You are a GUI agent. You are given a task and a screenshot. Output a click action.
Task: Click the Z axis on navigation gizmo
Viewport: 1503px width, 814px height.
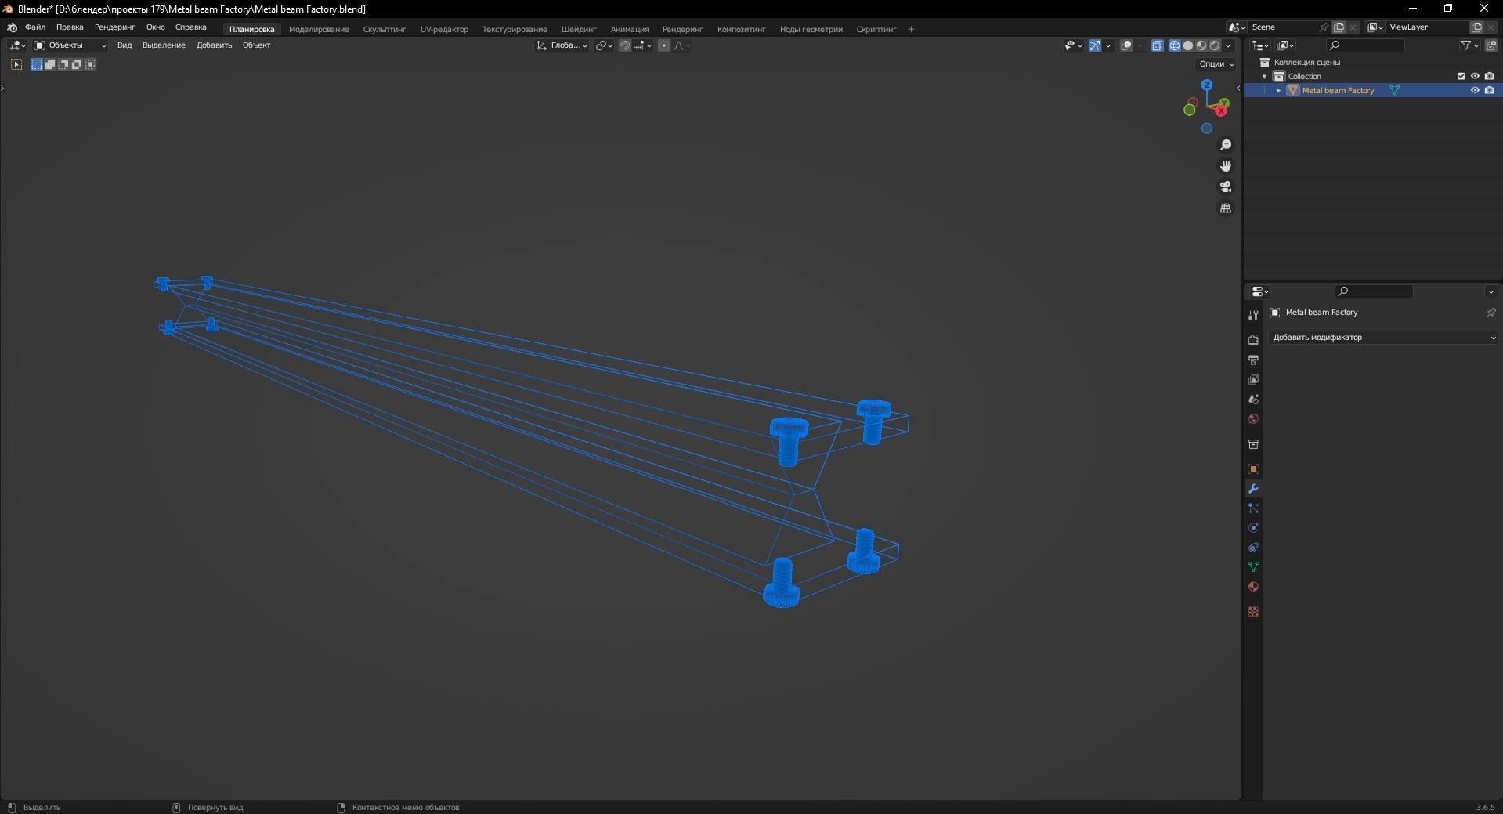[1207, 85]
